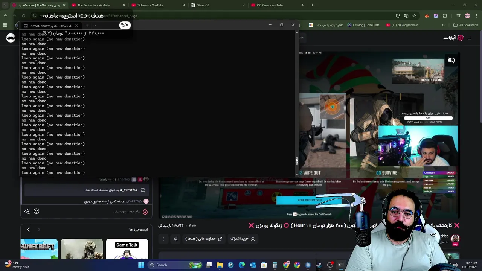
Task: Go to previous game in the games list
Action: click(x=28, y=230)
